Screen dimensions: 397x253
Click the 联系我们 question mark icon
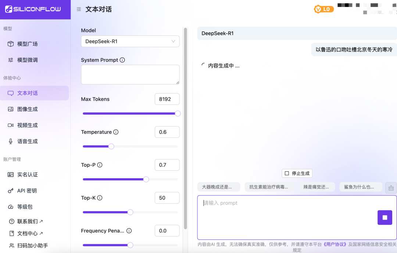coord(12,221)
